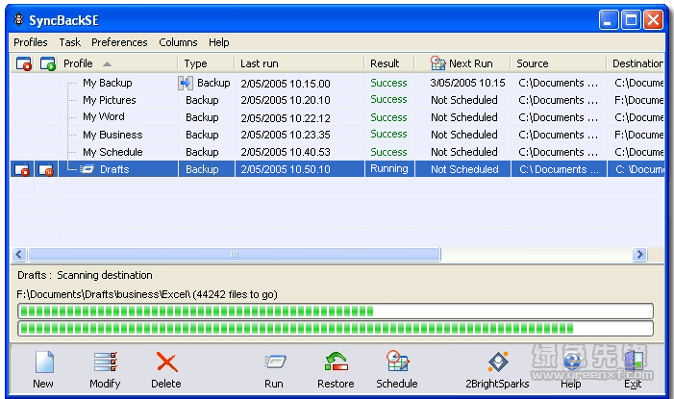Minimize the SyncBackSE window
The image size is (674, 399).
click(x=609, y=20)
